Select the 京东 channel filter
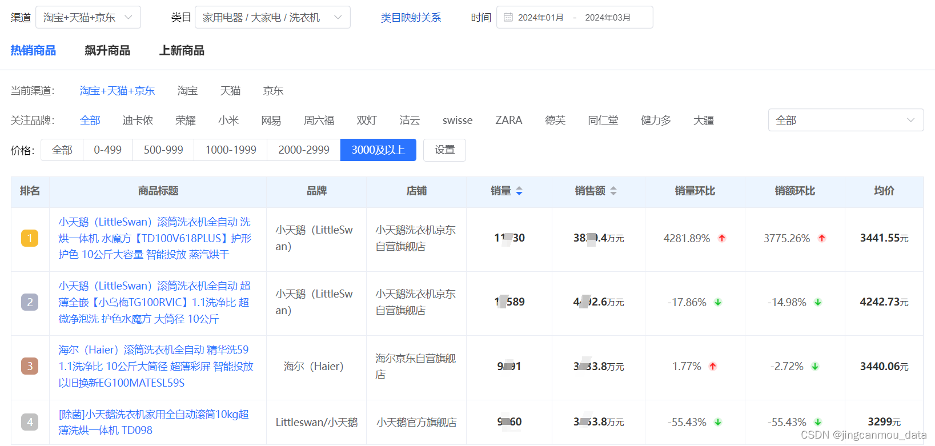Viewport: 935px width, 446px height. tap(273, 91)
